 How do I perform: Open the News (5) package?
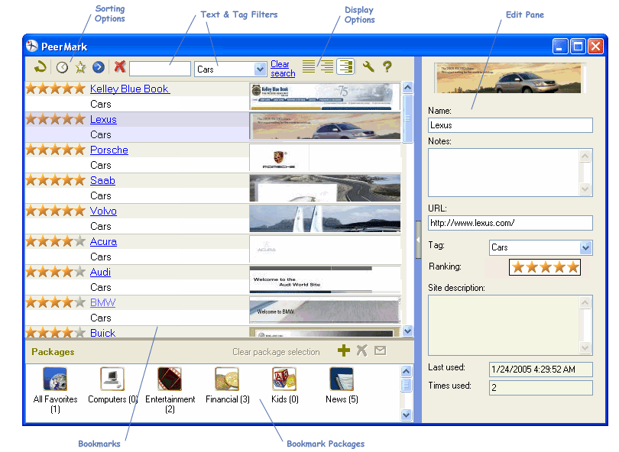[x=342, y=386]
